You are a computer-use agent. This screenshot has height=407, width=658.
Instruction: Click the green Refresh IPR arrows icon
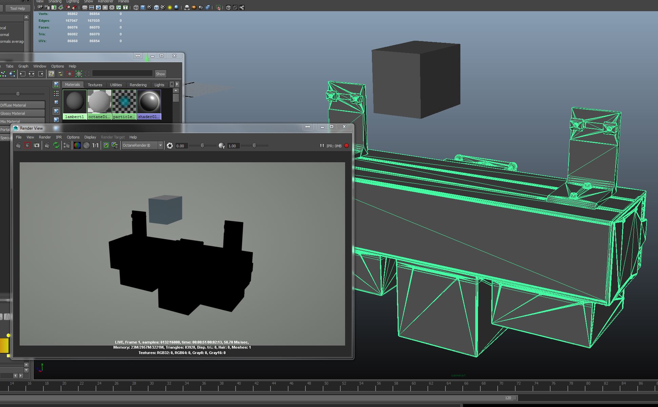pos(56,146)
